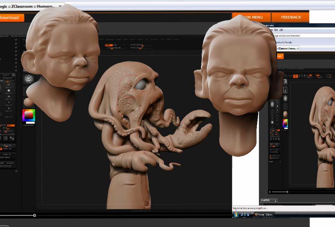Focus the address bar in the small browser window

tap(304, 36)
